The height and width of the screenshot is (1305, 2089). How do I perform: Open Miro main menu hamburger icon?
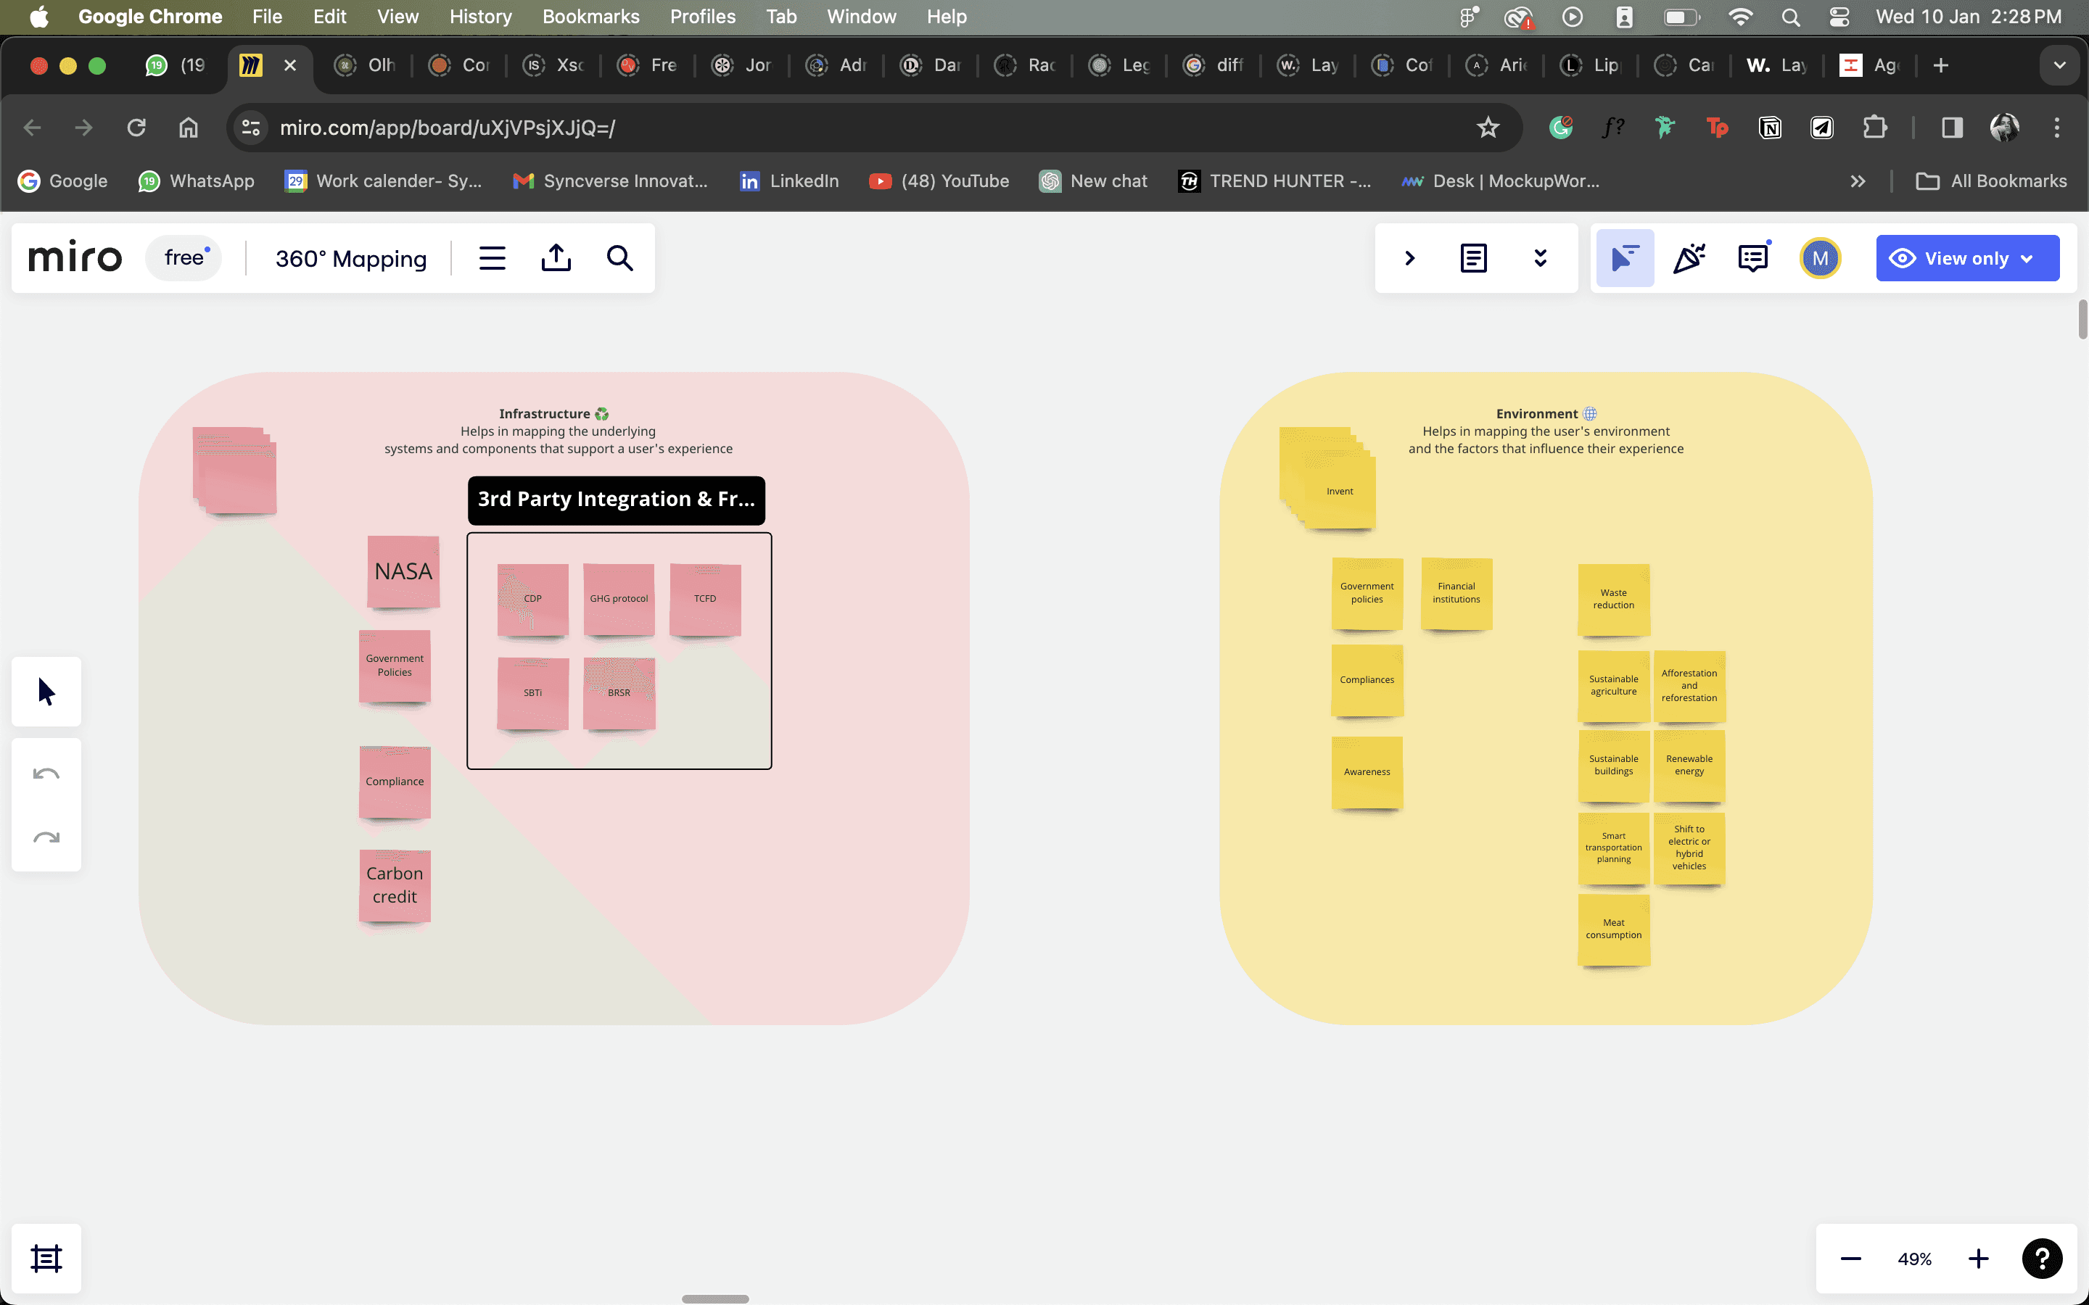pyautogui.click(x=492, y=258)
